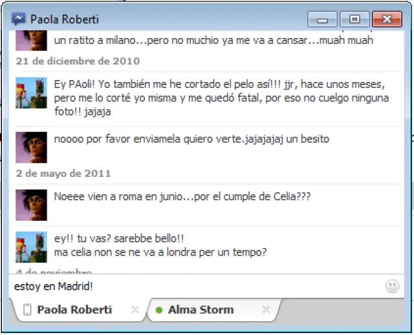Minimize the Paola Roberti chat window
Image resolution: width=414 pixels, height=335 pixels.
[x=322, y=19]
